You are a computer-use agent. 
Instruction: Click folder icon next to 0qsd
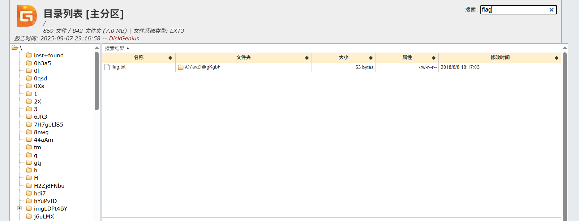(29, 78)
